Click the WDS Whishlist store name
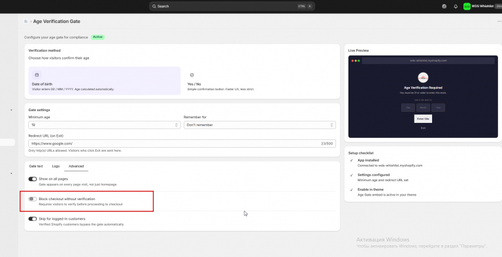 coord(482,7)
